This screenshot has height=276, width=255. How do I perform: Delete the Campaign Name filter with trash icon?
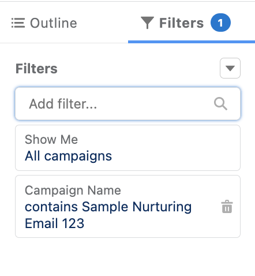227,207
